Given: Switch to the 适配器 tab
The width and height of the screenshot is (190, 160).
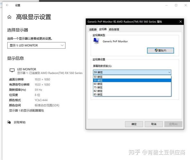Looking at the screenshot, I should tap(93, 29).
